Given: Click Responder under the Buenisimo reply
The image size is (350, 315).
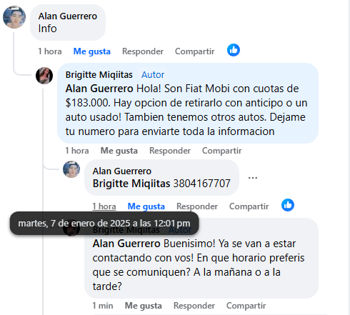Looking at the screenshot, I should click(194, 306).
